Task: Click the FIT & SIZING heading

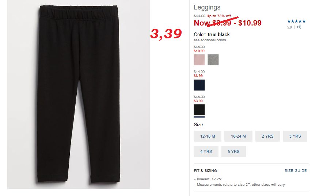Action: pyautogui.click(x=205, y=171)
